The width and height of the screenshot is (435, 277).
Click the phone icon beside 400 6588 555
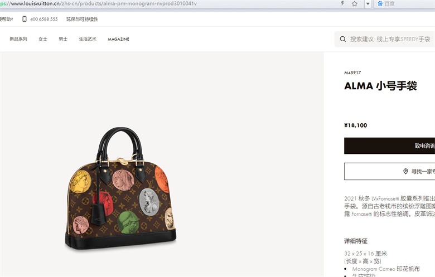click(x=25, y=19)
